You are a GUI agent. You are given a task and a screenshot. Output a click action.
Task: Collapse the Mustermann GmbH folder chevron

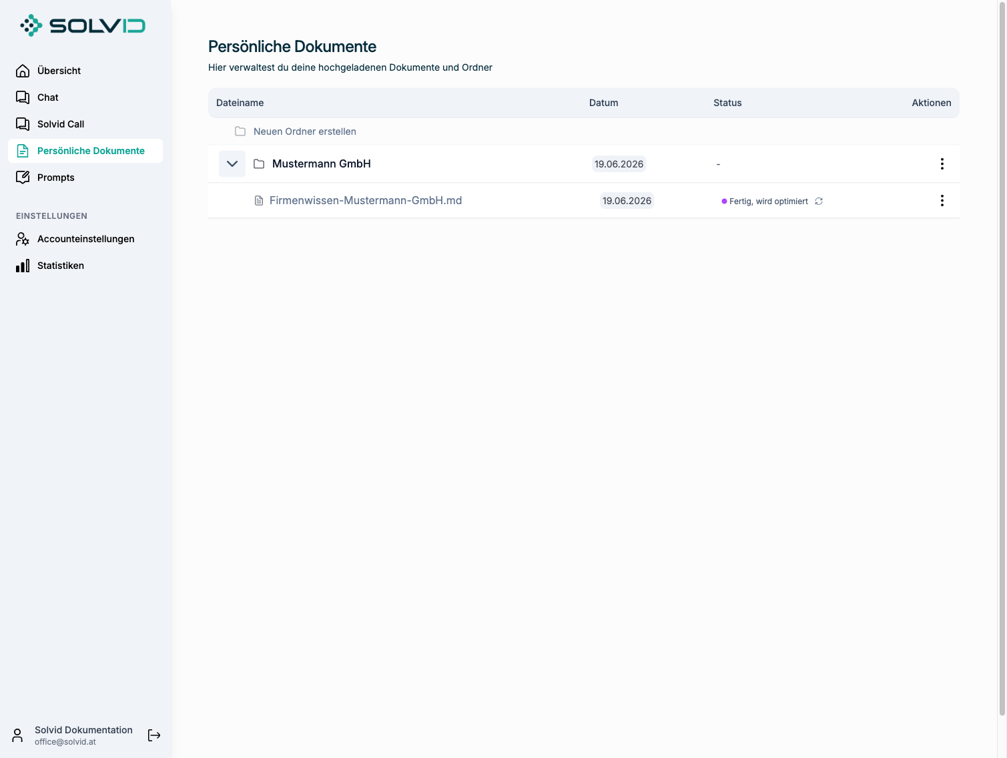(x=232, y=163)
